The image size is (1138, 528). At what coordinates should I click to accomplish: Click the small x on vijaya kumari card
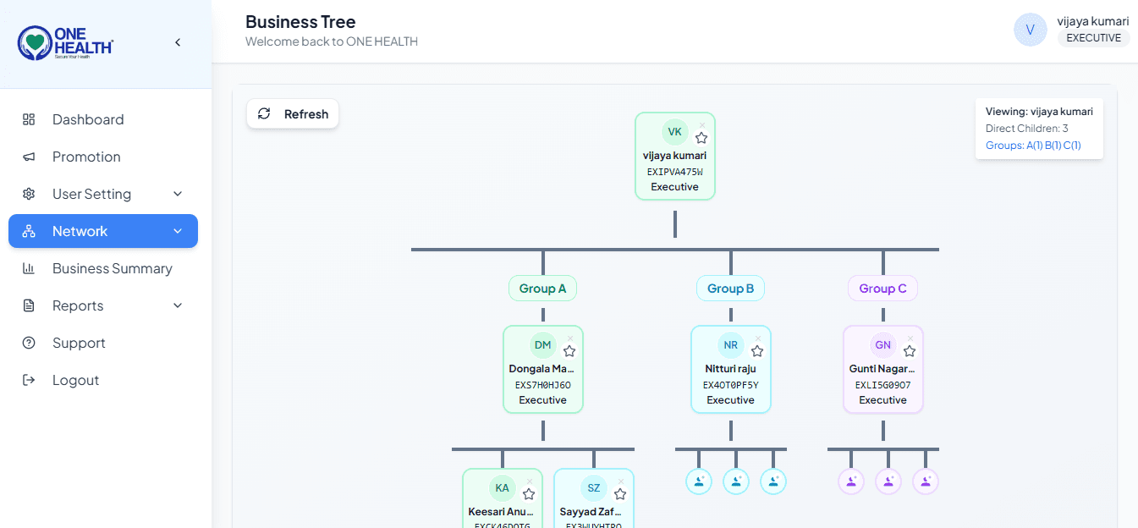702,125
